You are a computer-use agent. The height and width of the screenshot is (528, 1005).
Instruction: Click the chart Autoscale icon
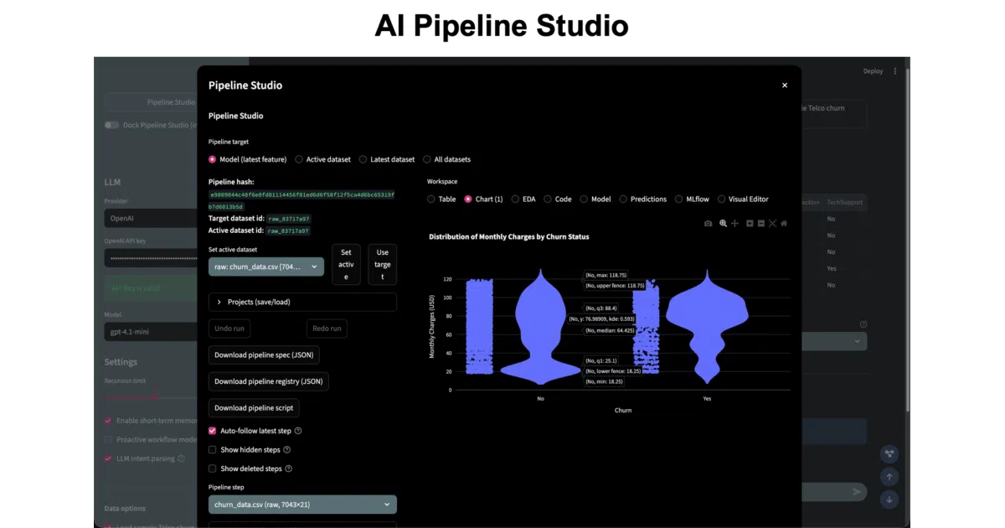[x=772, y=224]
